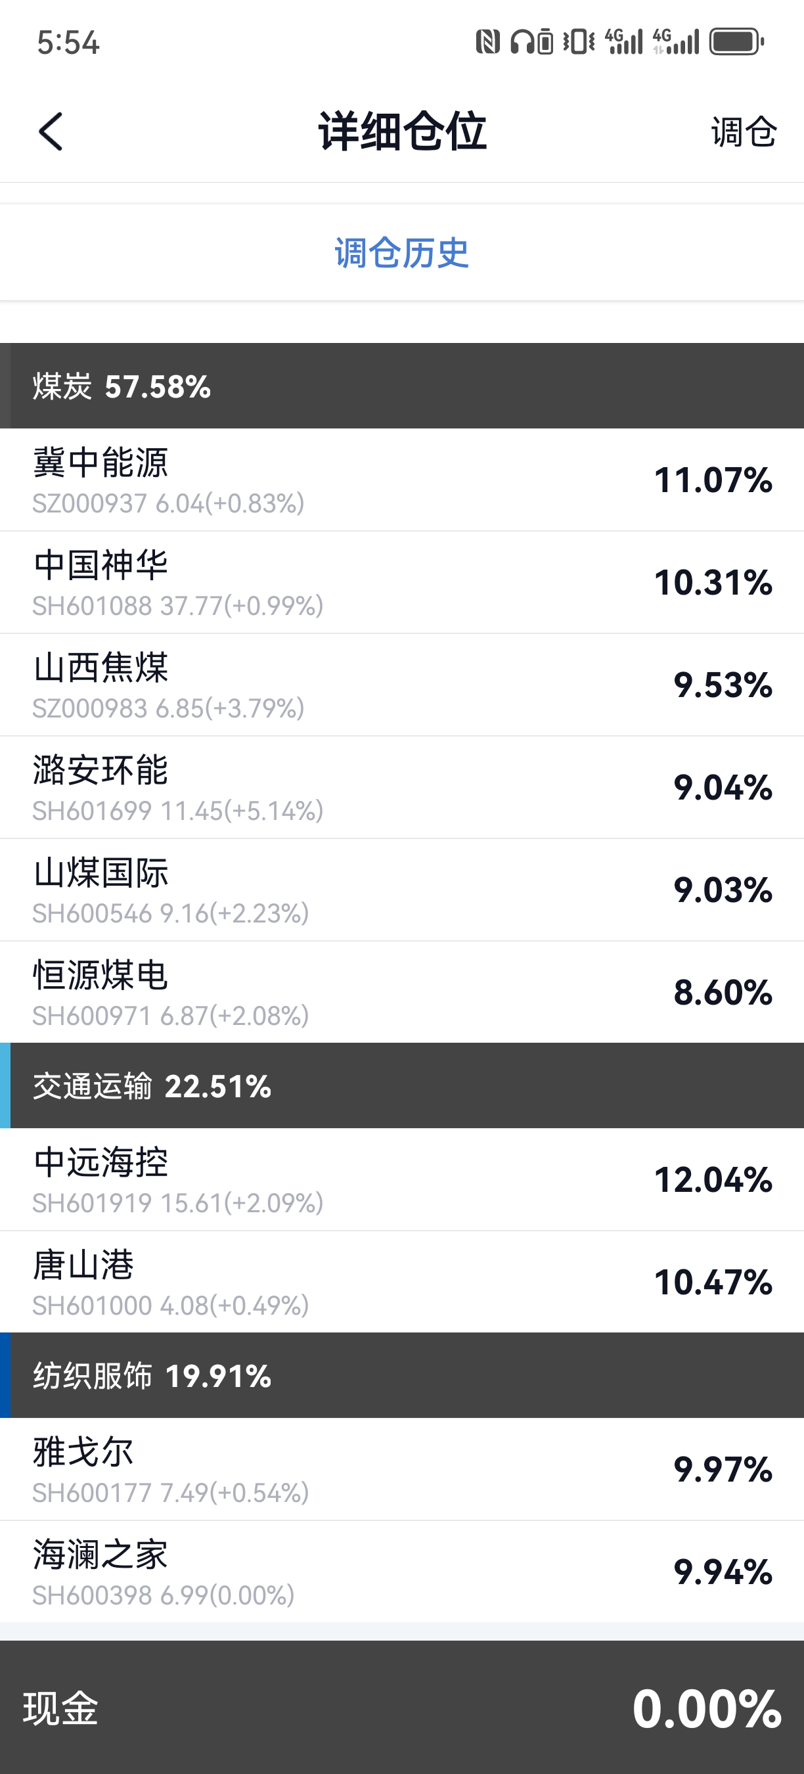Tap the 雅戈尔 holding row
This screenshot has width=804, height=1774.
[x=402, y=1470]
